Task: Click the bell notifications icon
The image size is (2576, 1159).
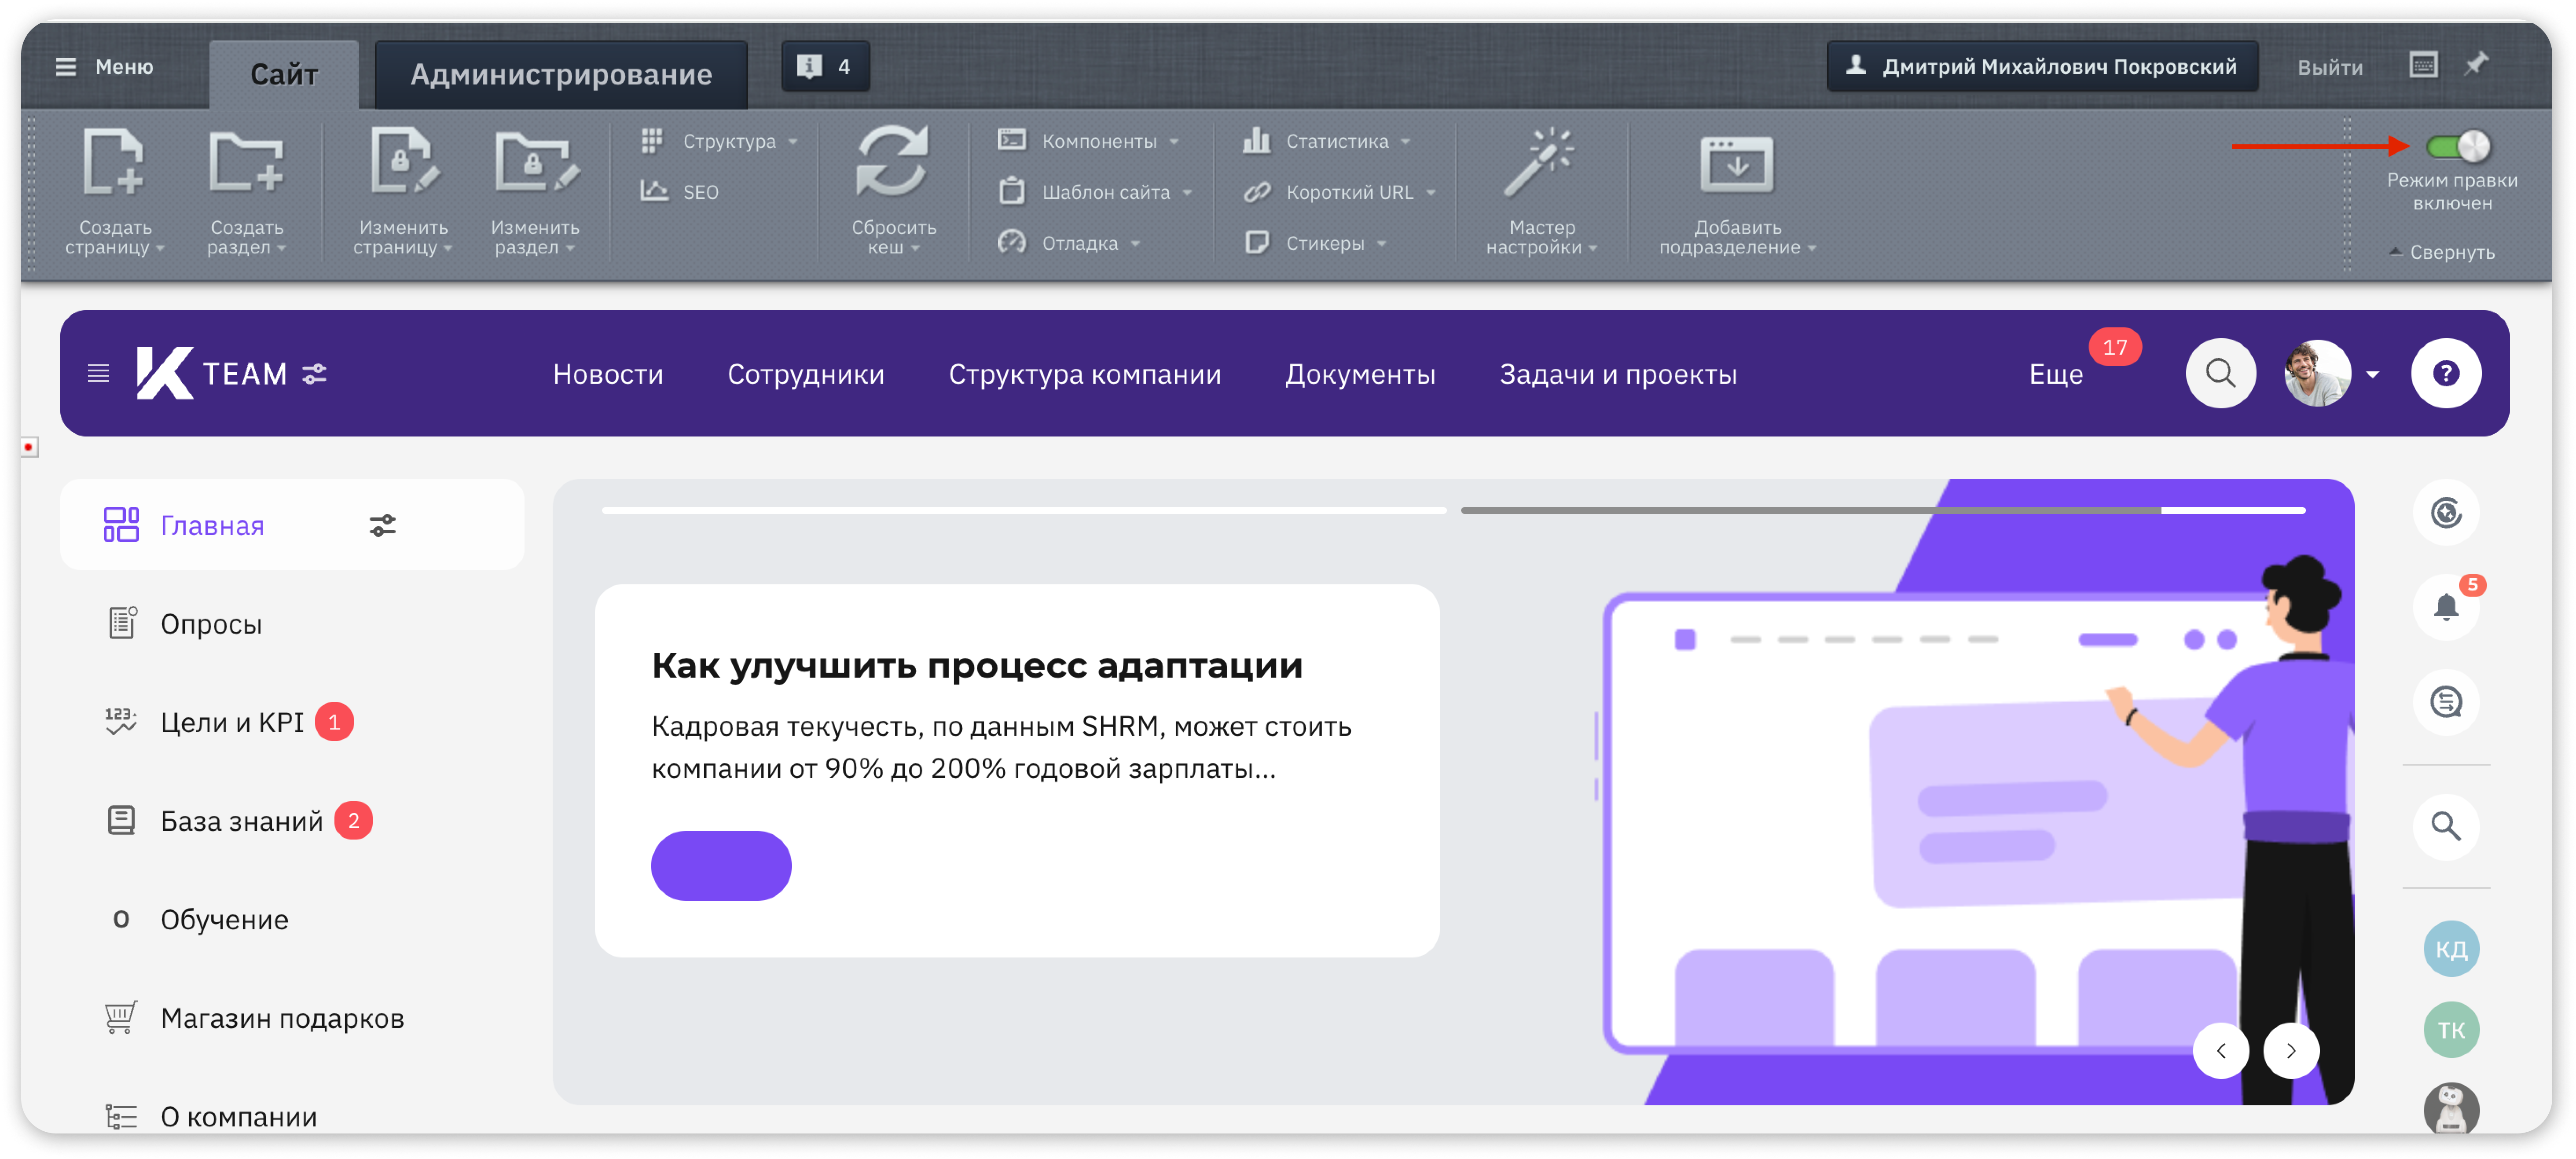Action: [2446, 606]
